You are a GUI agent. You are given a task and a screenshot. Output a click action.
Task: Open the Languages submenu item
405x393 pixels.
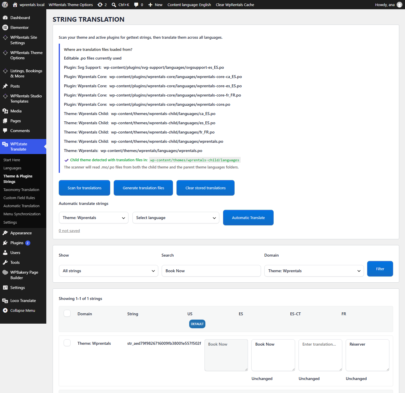coord(12,168)
